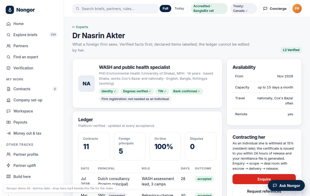Go to Explore briefs
The image size is (310, 196).
click(x=32, y=35)
